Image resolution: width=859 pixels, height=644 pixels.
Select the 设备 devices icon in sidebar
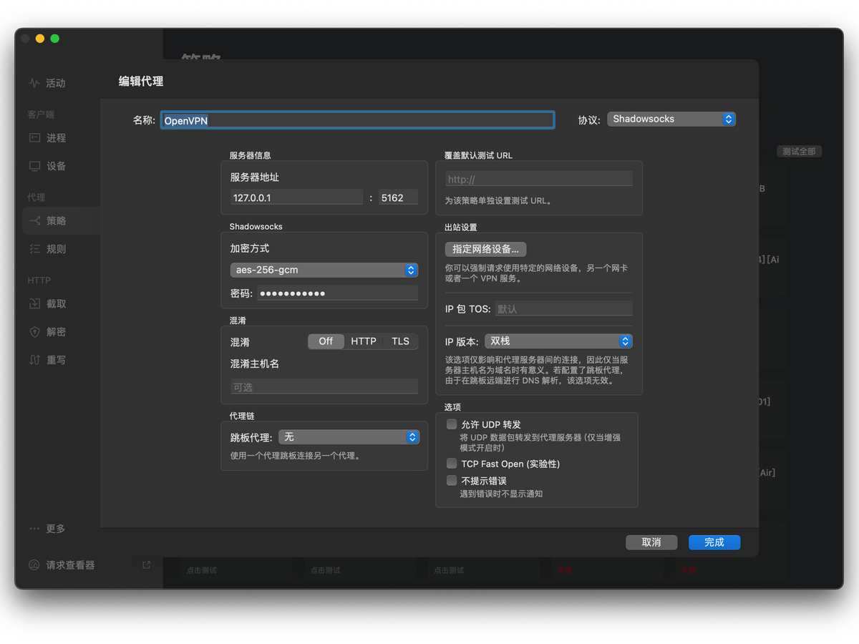tap(34, 166)
